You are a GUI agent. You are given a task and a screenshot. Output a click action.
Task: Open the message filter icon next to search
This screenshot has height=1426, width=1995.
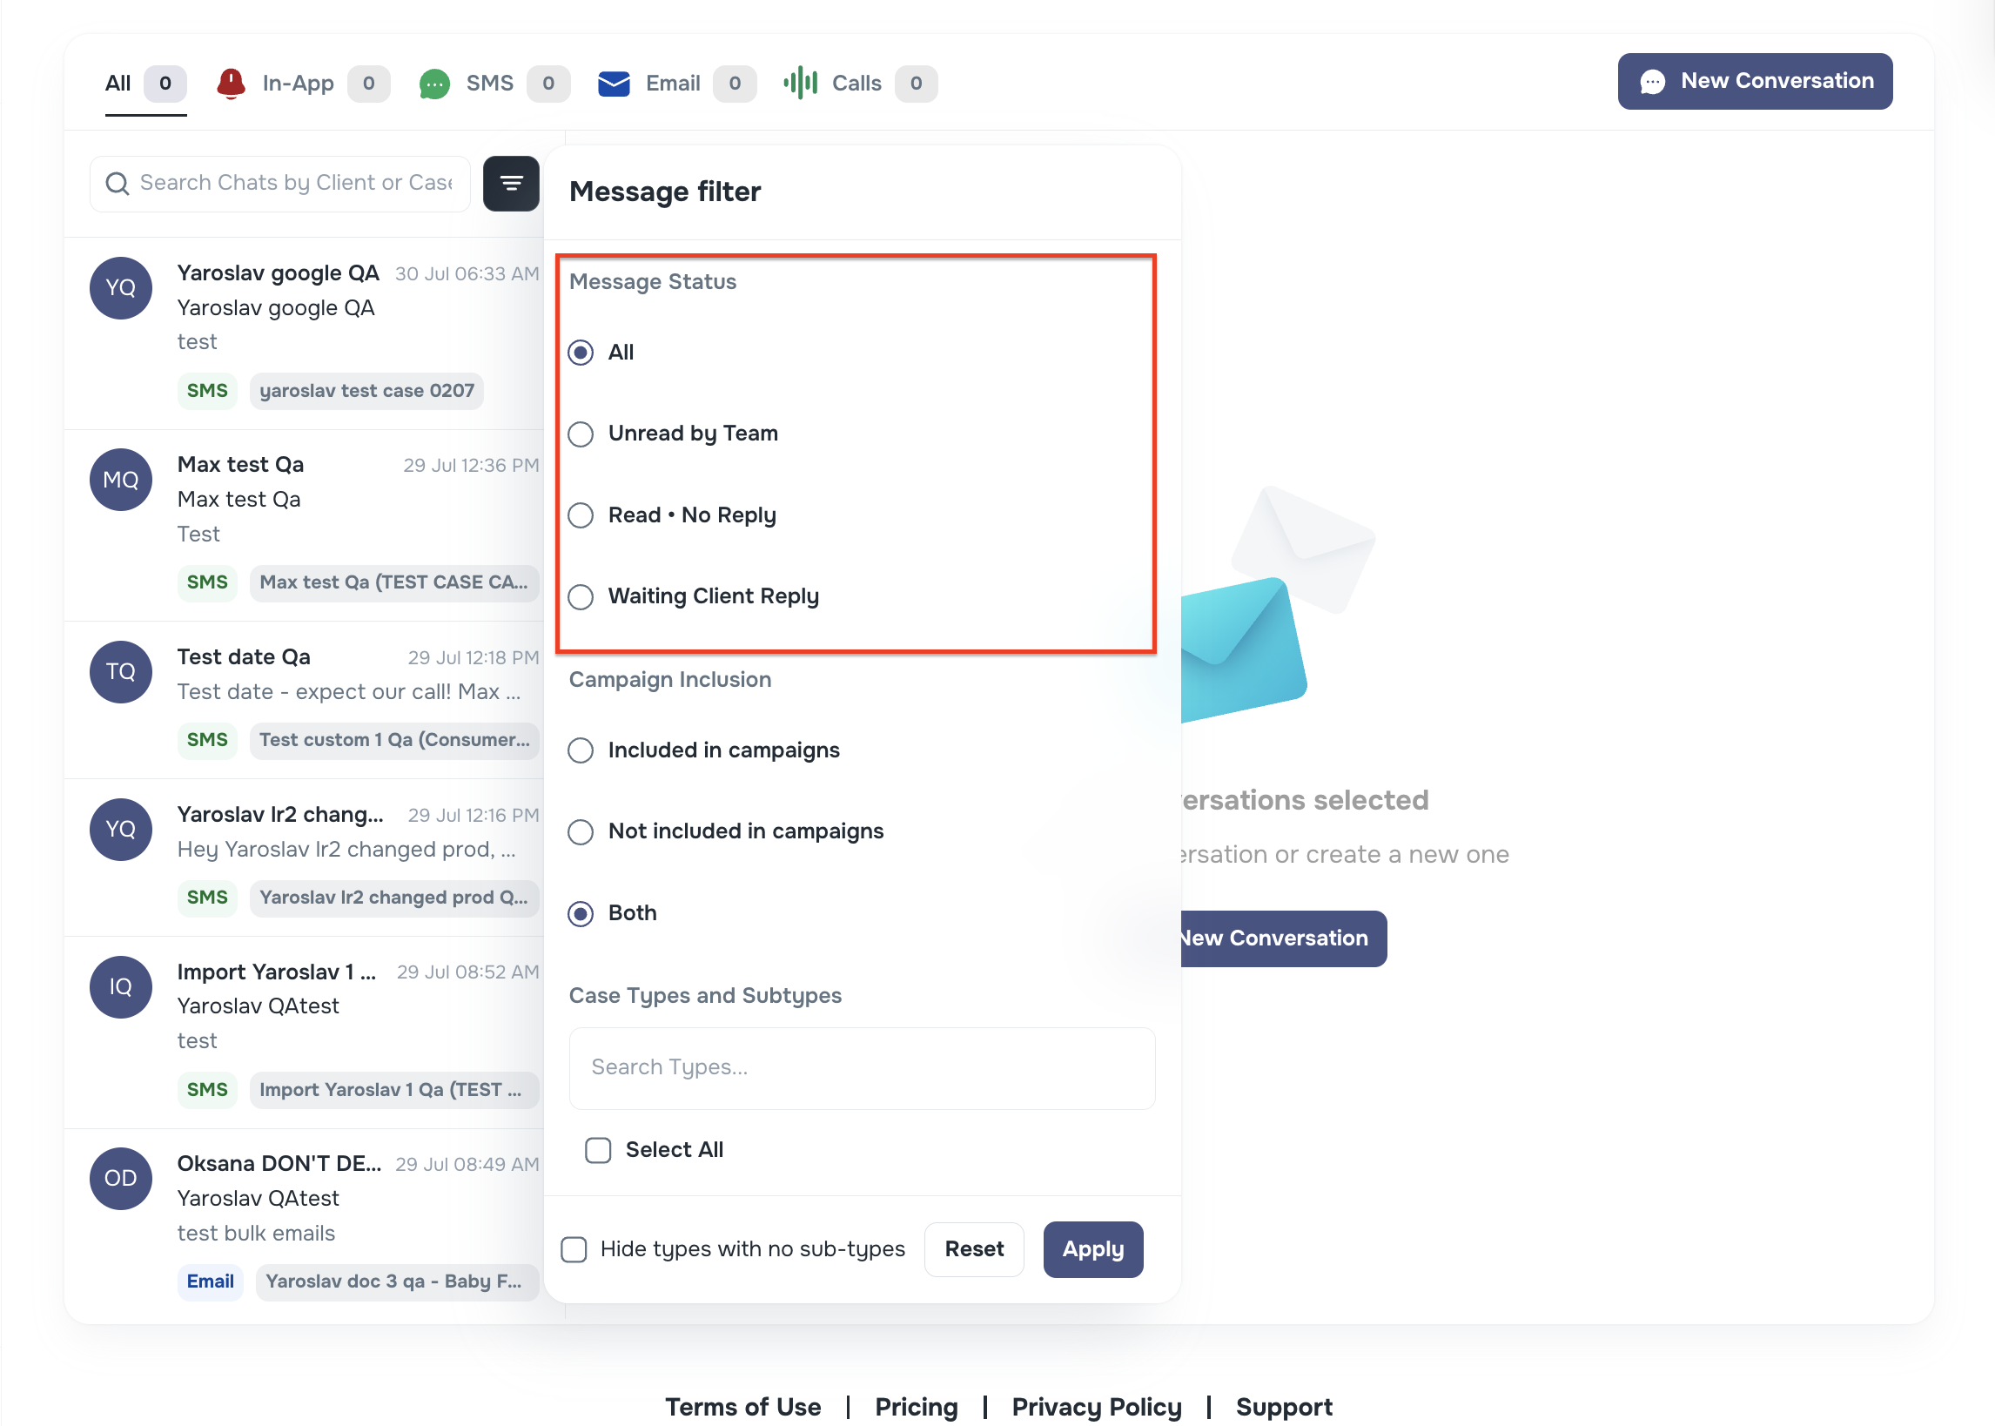[x=512, y=184]
